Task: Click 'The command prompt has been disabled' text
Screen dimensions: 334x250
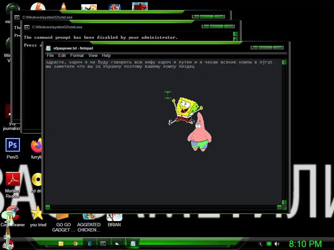Action: coord(100,37)
